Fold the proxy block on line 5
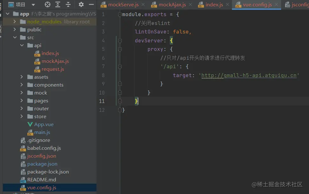The width and height of the screenshot is (309, 194). tap(120, 49)
